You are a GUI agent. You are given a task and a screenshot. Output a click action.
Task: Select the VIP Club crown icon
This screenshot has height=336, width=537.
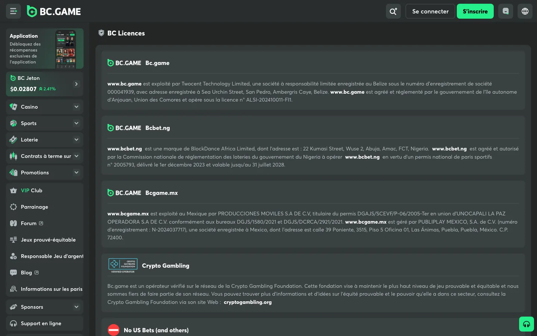coord(13,190)
